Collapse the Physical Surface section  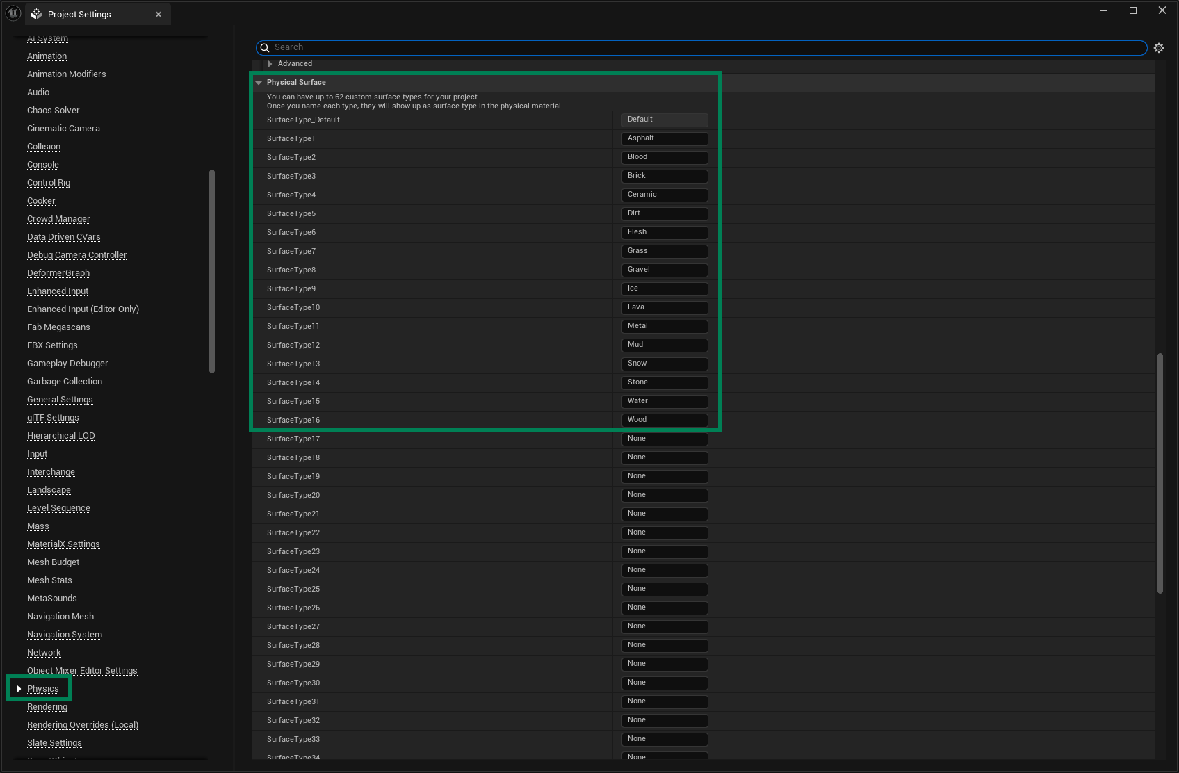pyautogui.click(x=259, y=83)
